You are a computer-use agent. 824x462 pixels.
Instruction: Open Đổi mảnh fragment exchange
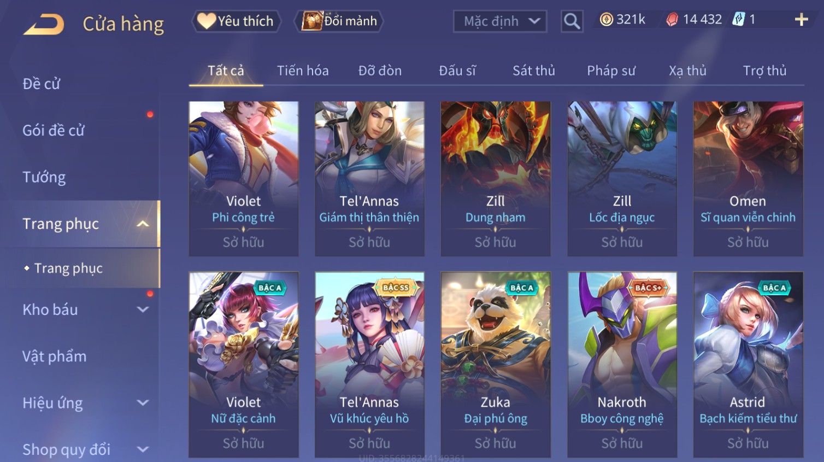[339, 21]
